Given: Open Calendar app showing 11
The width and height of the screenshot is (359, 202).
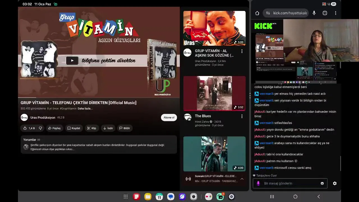Looking at the screenshot, I should click(x=159, y=197).
